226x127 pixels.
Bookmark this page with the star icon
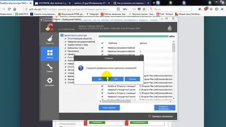pyautogui.click(x=144, y=9)
